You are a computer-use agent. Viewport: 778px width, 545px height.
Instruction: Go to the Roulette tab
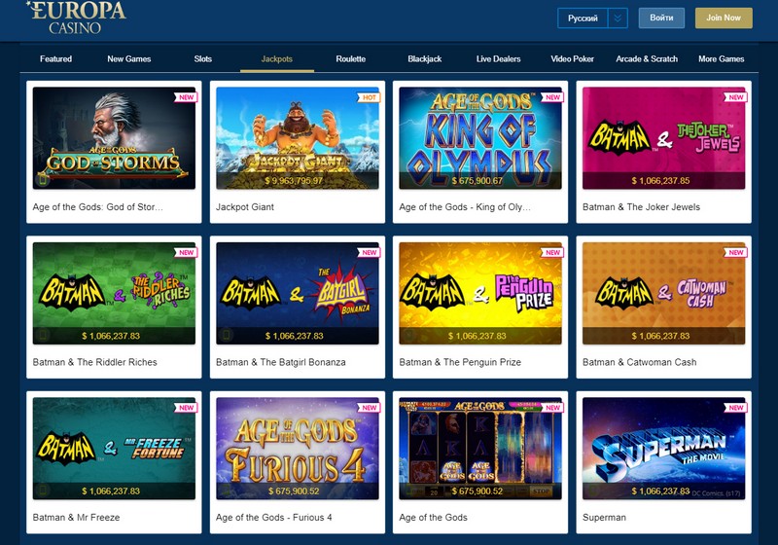[351, 58]
